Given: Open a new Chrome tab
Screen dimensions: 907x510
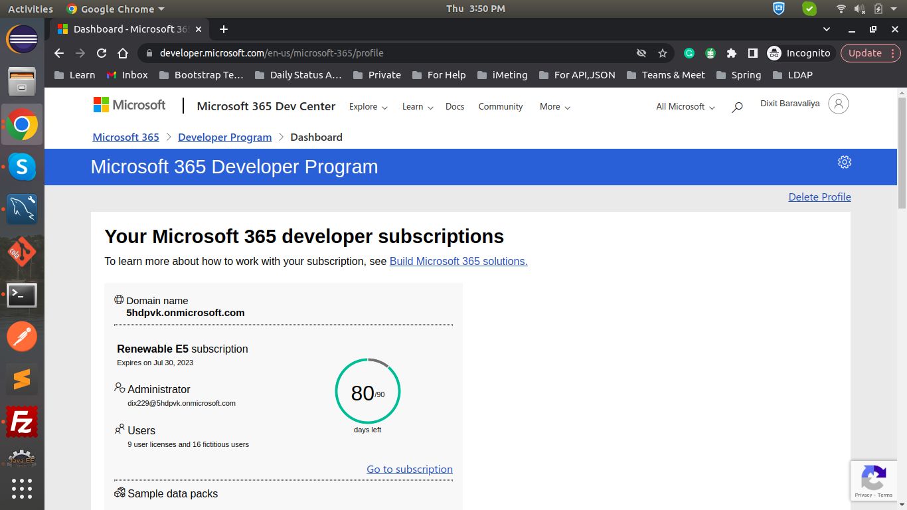Looking at the screenshot, I should (224, 29).
